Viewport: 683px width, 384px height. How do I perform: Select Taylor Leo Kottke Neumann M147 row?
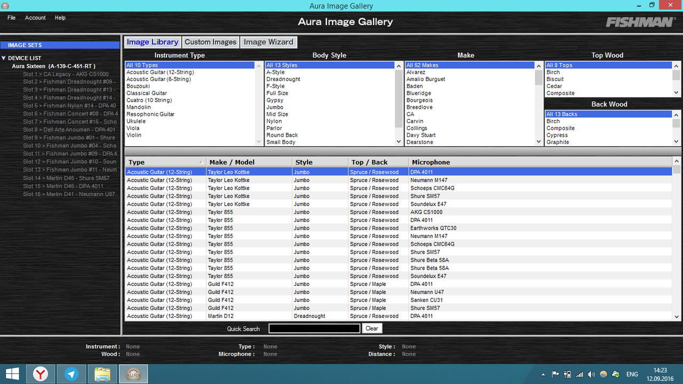click(x=399, y=180)
